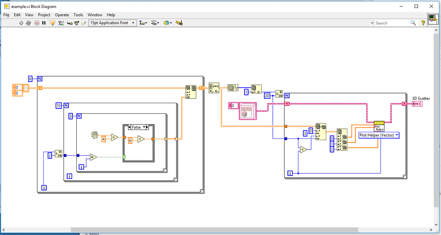Click the Run arrow button
Image resolution: width=441 pixels, height=235 pixels.
(x=21, y=23)
